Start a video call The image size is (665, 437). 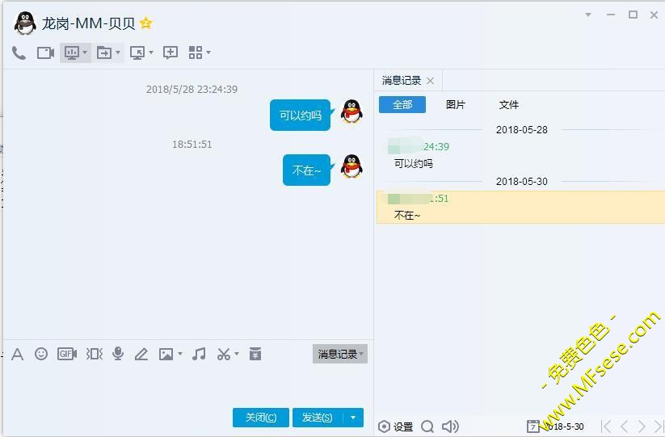(x=45, y=53)
